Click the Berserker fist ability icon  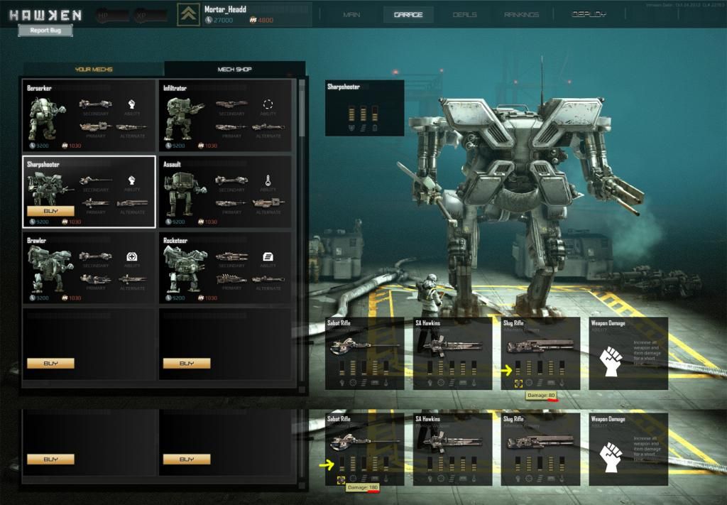(x=132, y=104)
